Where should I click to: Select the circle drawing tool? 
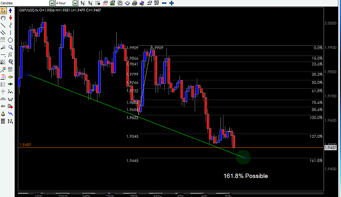click(x=10, y=40)
